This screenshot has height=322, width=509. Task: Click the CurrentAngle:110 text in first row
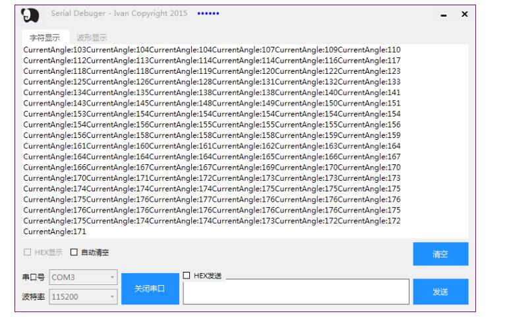[x=369, y=50]
